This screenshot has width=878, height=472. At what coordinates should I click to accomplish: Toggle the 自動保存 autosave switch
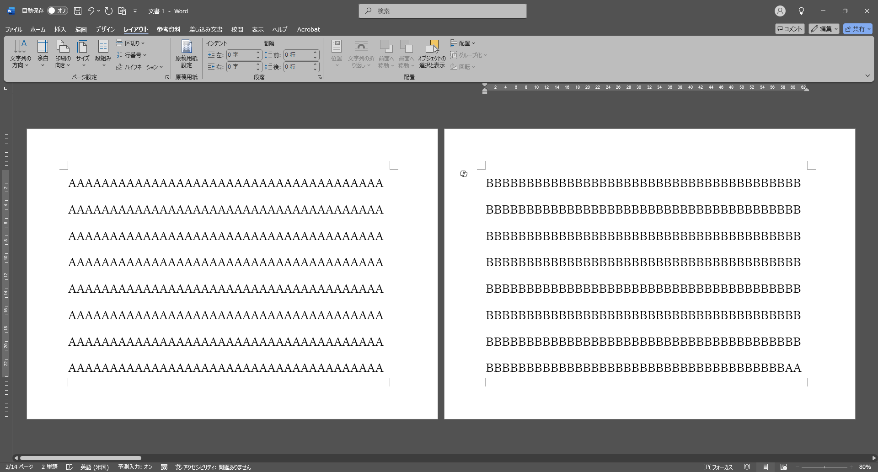coord(58,11)
